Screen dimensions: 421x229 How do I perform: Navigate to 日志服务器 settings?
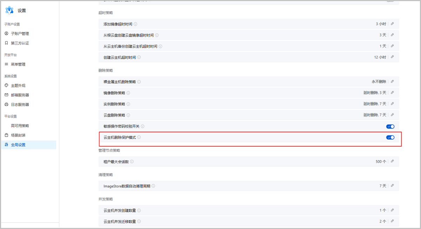[x=20, y=105]
